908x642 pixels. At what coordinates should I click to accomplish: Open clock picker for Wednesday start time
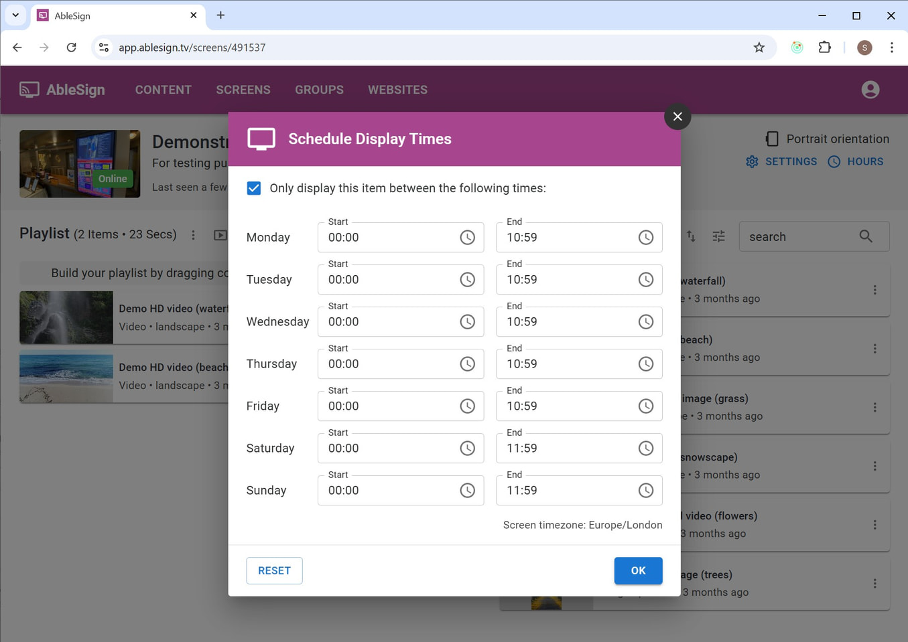(x=467, y=322)
